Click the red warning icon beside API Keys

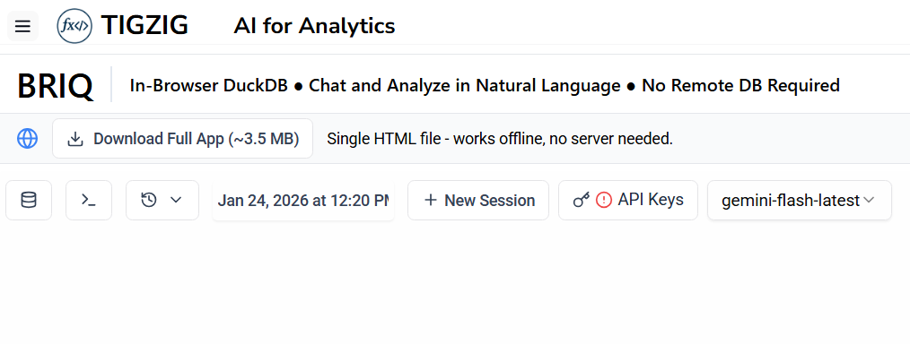604,201
